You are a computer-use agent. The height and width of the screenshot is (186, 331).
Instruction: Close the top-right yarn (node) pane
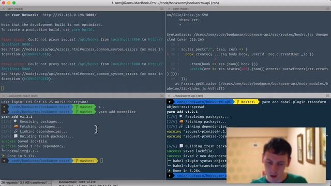click(x=169, y=9)
